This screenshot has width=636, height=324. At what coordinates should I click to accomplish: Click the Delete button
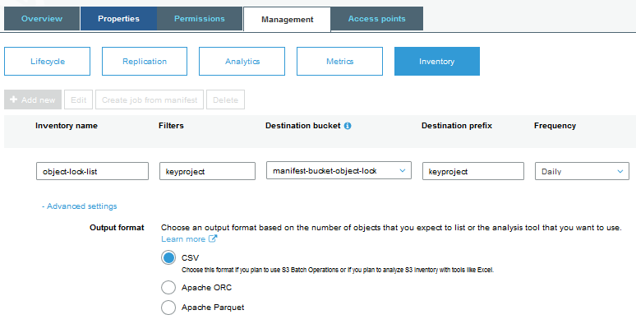[225, 100]
